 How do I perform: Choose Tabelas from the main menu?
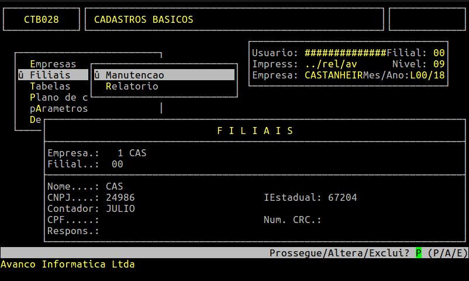click(x=50, y=86)
